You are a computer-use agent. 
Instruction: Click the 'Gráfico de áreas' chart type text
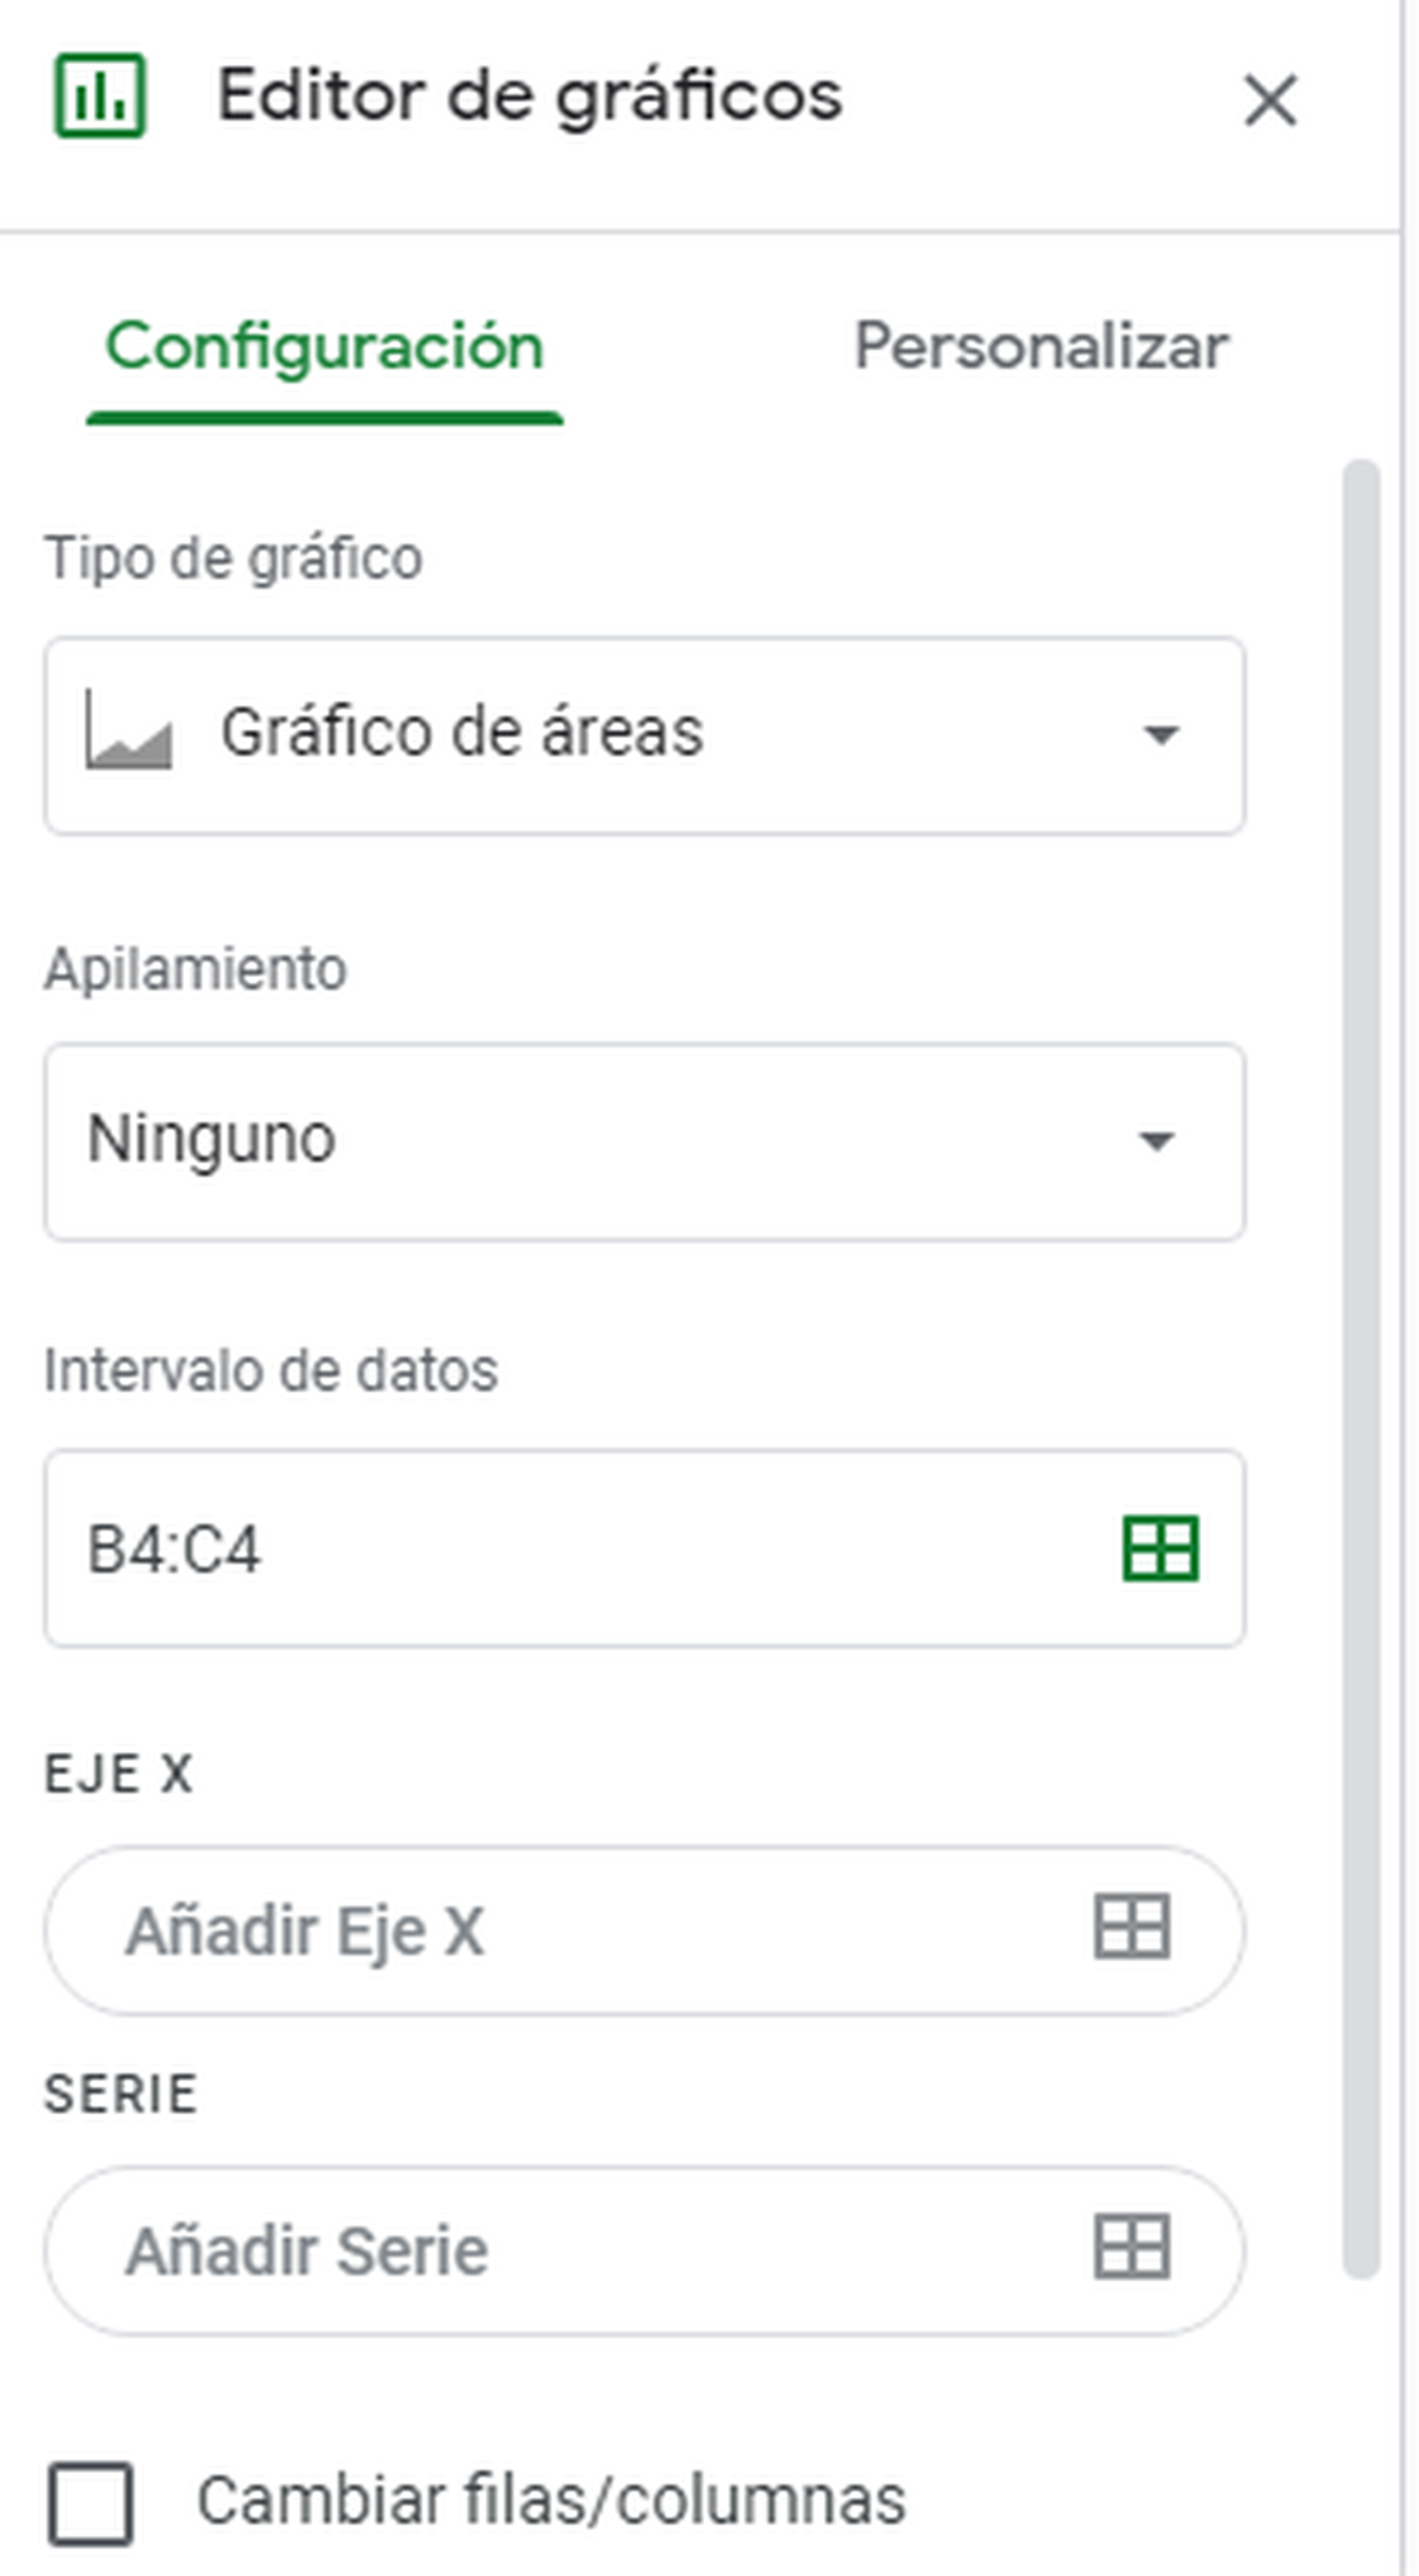click(462, 732)
